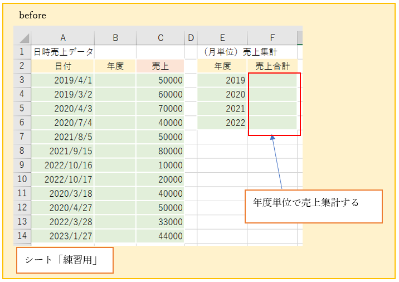Select empty 売上合計 cell beside 2019

273,80
